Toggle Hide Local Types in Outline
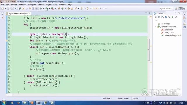This screenshot has width=187, height=105. 176,17
